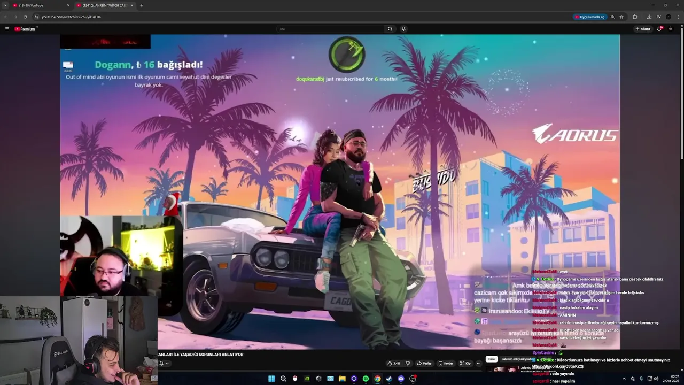
Task: Open the YouTube hamburger guide menu
Action: (x=7, y=29)
